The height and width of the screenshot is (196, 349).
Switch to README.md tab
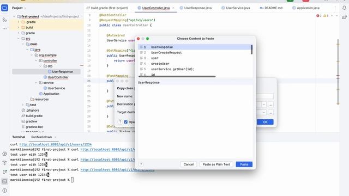[x=271, y=8]
